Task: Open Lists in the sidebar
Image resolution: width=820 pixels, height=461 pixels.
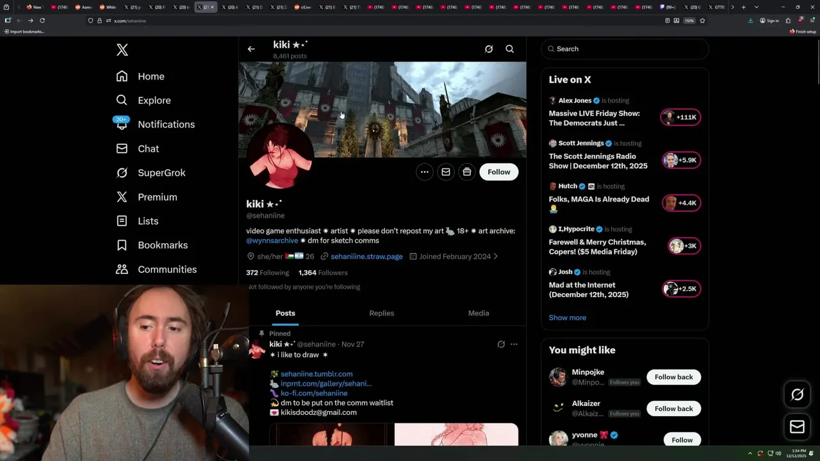Action: pyautogui.click(x=137, y=221)
